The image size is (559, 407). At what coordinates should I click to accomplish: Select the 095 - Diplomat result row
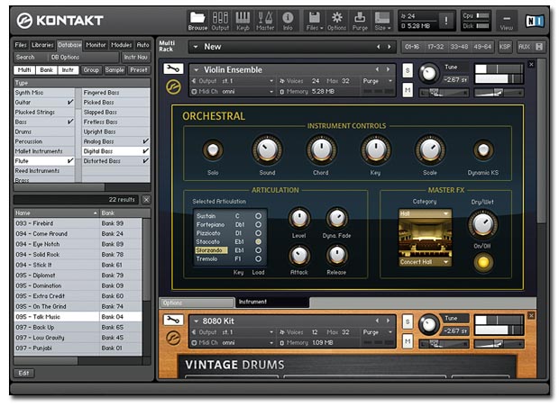(x=56, y=276)
